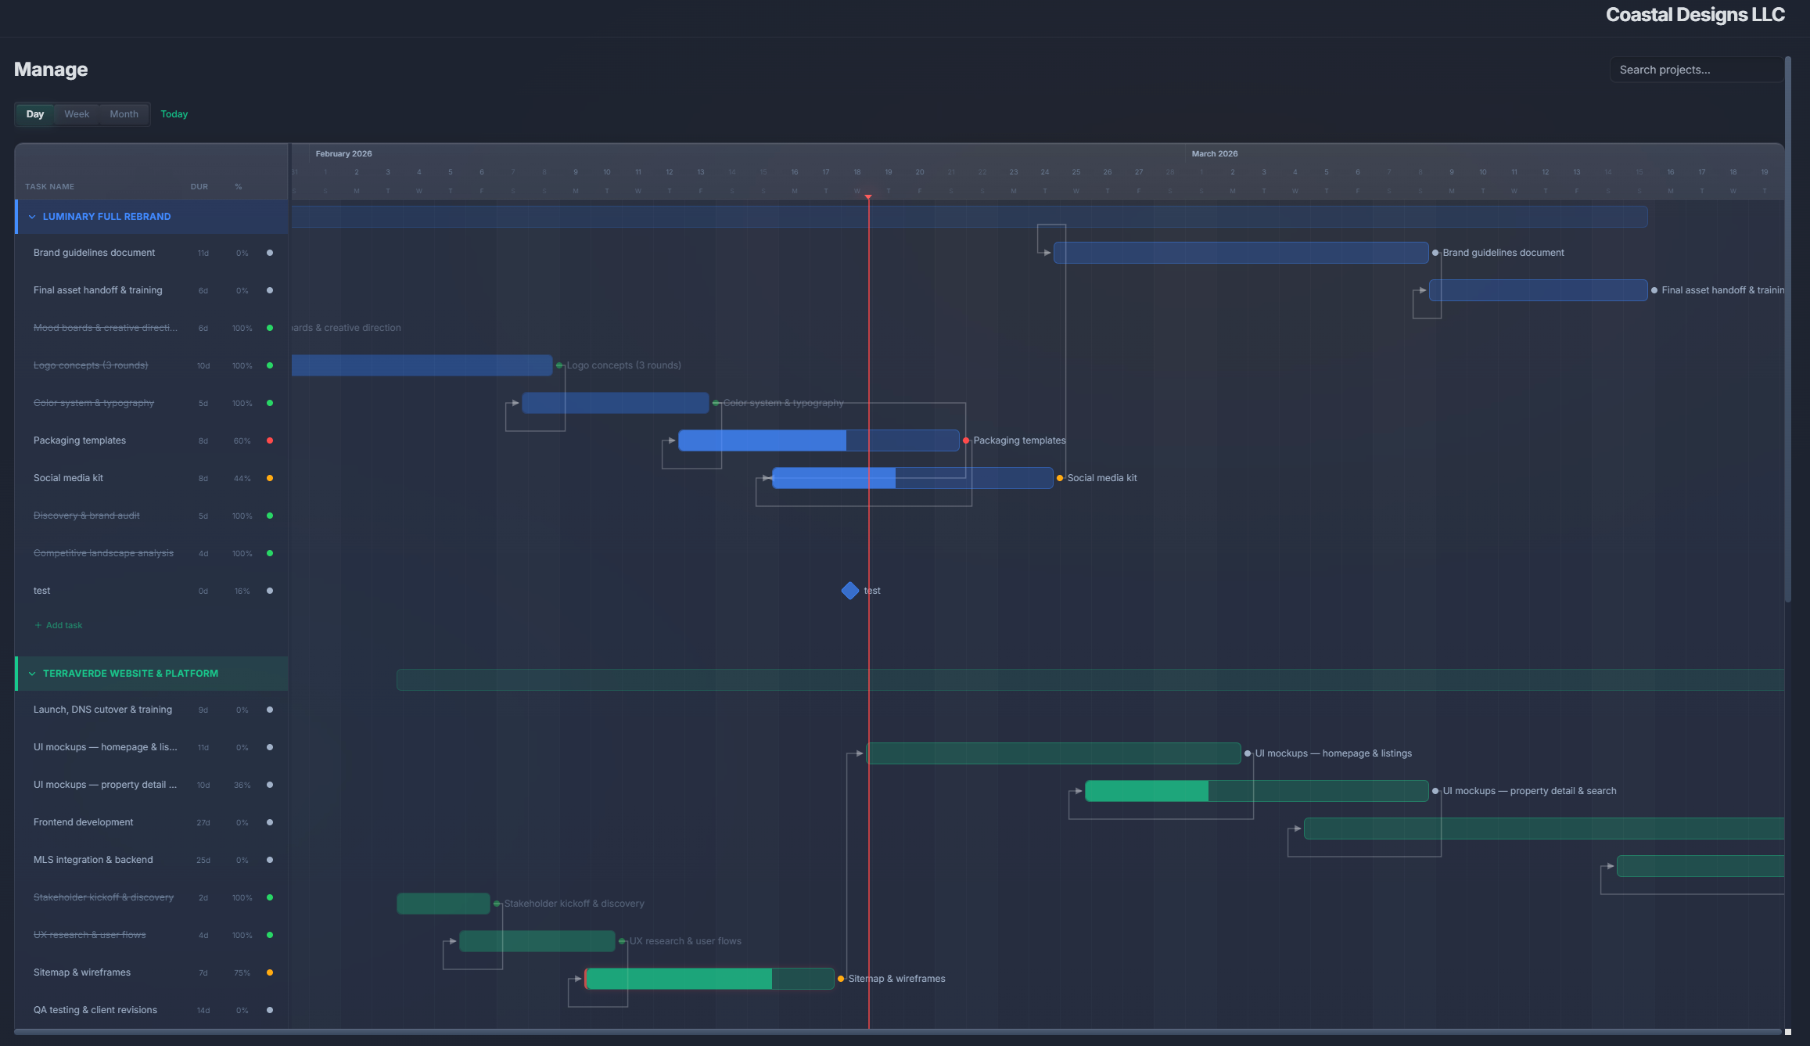Toggle the completion dot for Competitive landscape analysis

[x=269, y=553]
